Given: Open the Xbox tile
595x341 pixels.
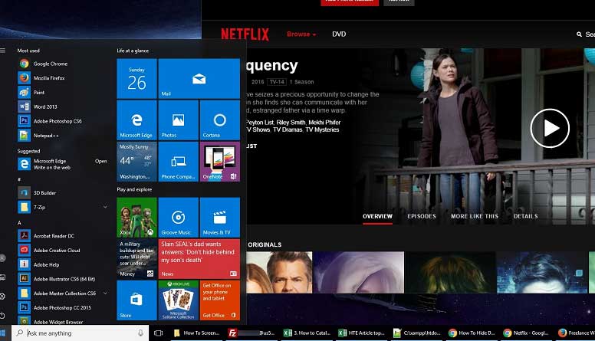Looking at the screenshot, I should coord(136,218).
